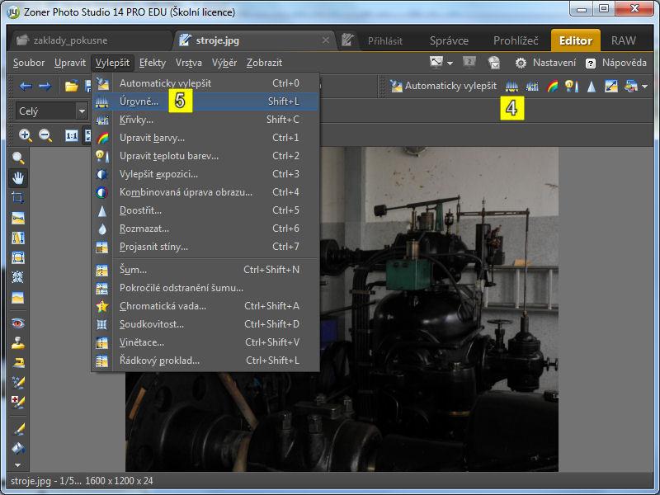Click the Levels icon in right toolbar
The width and height of the screenshot is (660, 495).
(x=511, y=87)
